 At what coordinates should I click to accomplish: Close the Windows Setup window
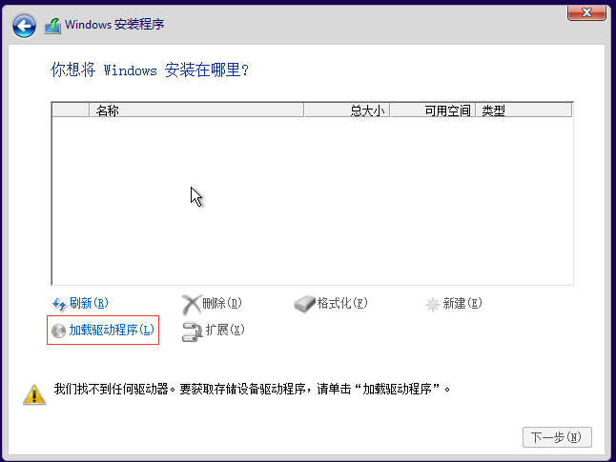coord(586,12)
